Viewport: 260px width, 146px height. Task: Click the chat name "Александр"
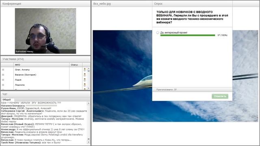point(9,129)
